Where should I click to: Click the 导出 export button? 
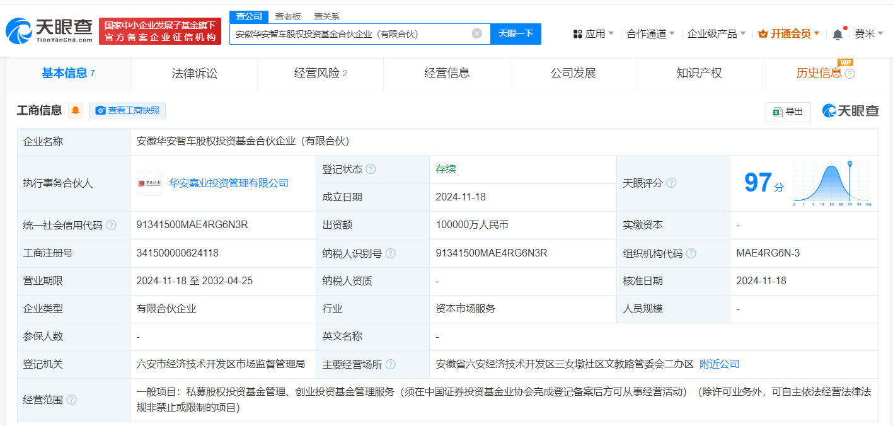(788, 112)
